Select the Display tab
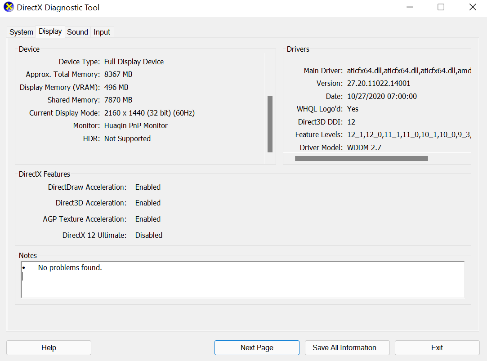 tap(50, 31)
